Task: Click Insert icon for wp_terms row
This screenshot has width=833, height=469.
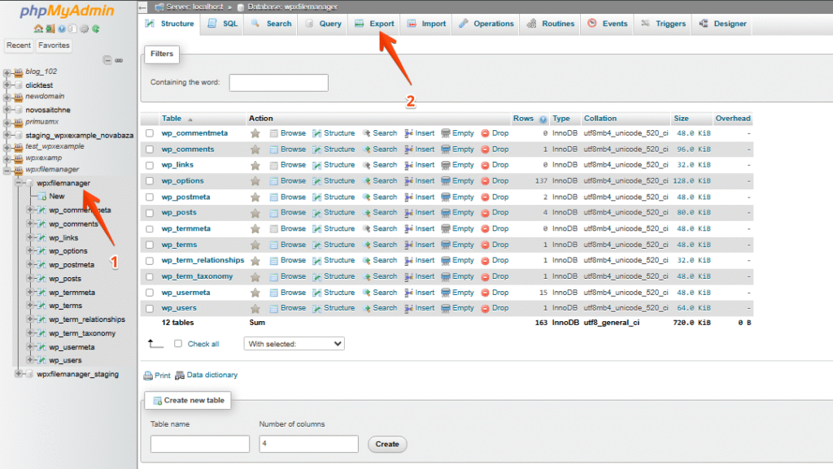Action: [x=408, y=245]
